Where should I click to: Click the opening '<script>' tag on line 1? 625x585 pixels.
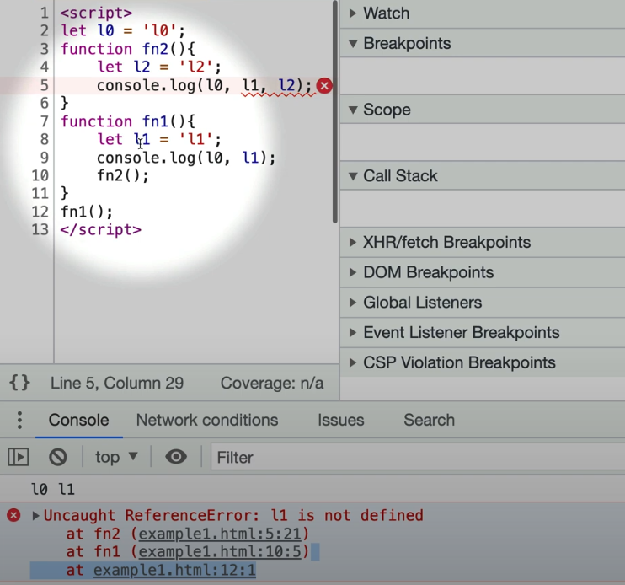point(96,13)
